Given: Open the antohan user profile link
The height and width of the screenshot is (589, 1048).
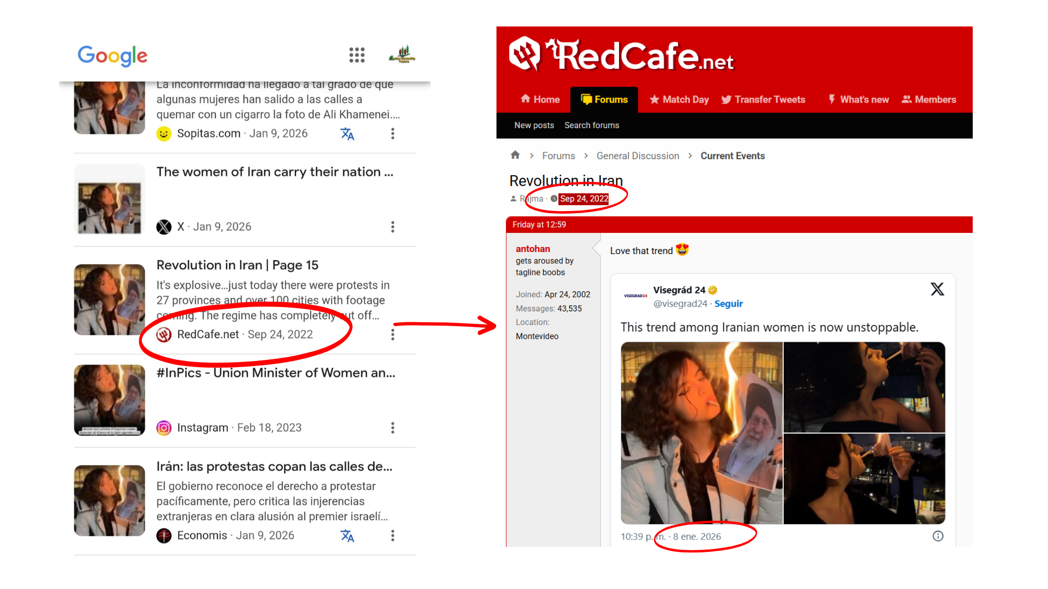Looking at the screenshot, I should 533,249.
